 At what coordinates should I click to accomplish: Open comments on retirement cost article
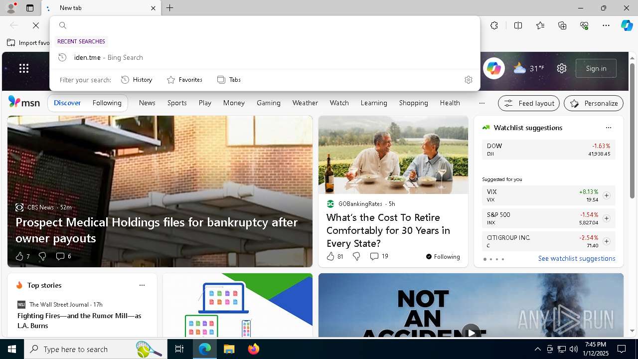point(379,256)
